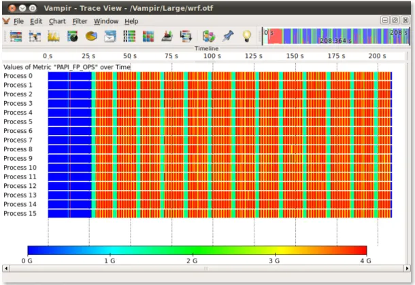Open the Filter menu
The image size is (415, 285).
pos(80,21)
